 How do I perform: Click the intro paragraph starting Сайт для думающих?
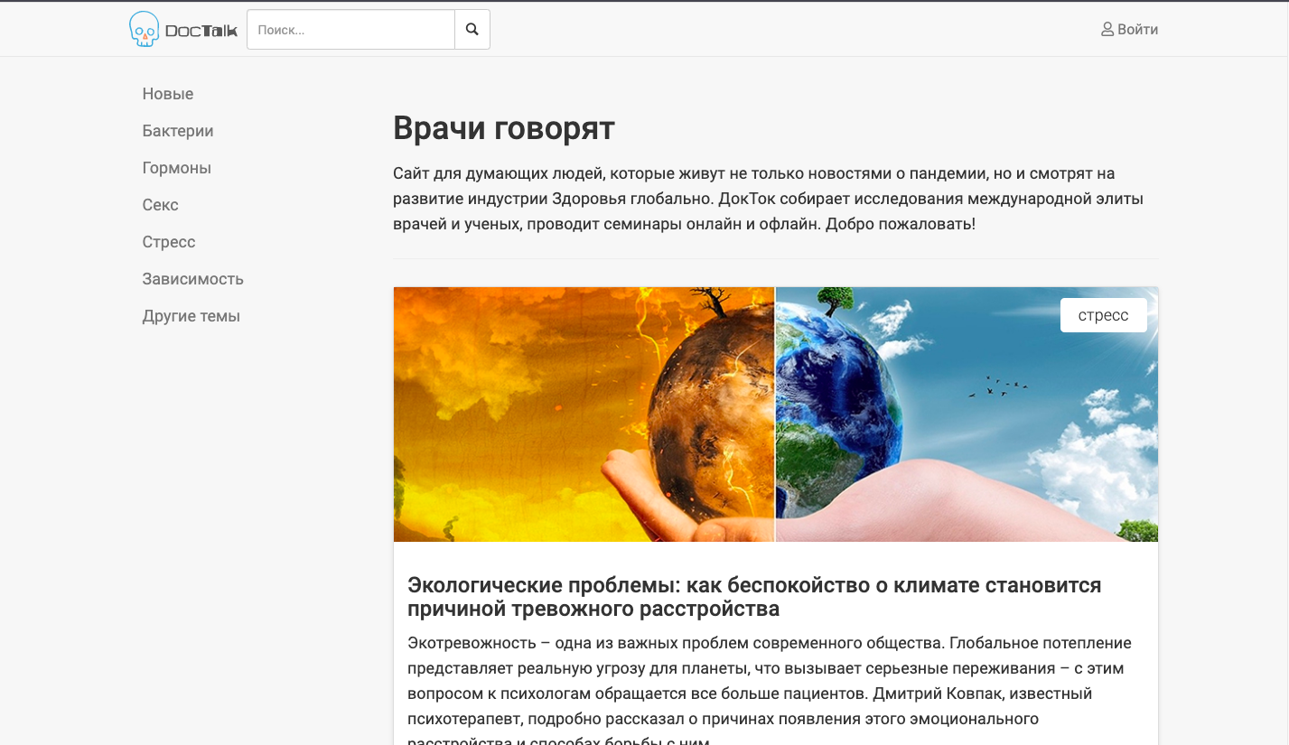pos(769,199)
